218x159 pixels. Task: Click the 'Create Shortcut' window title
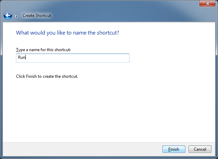pyautogui.click(x=37, y=16)
